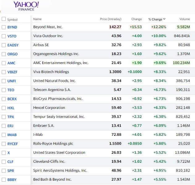The height and width of the screenshot is (185, 195).
Task: Open the AMC ticker link
Action: [11, 63]
